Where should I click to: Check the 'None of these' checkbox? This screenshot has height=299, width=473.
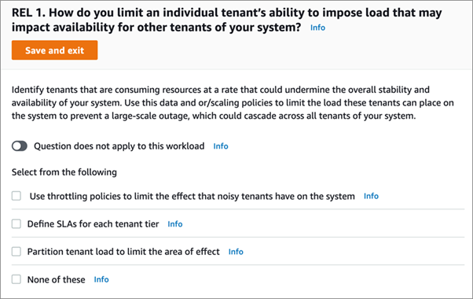pos(16,279)
